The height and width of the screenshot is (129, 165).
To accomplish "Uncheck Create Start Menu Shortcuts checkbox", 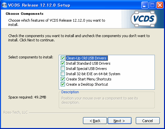I will (x=63, y=79).
